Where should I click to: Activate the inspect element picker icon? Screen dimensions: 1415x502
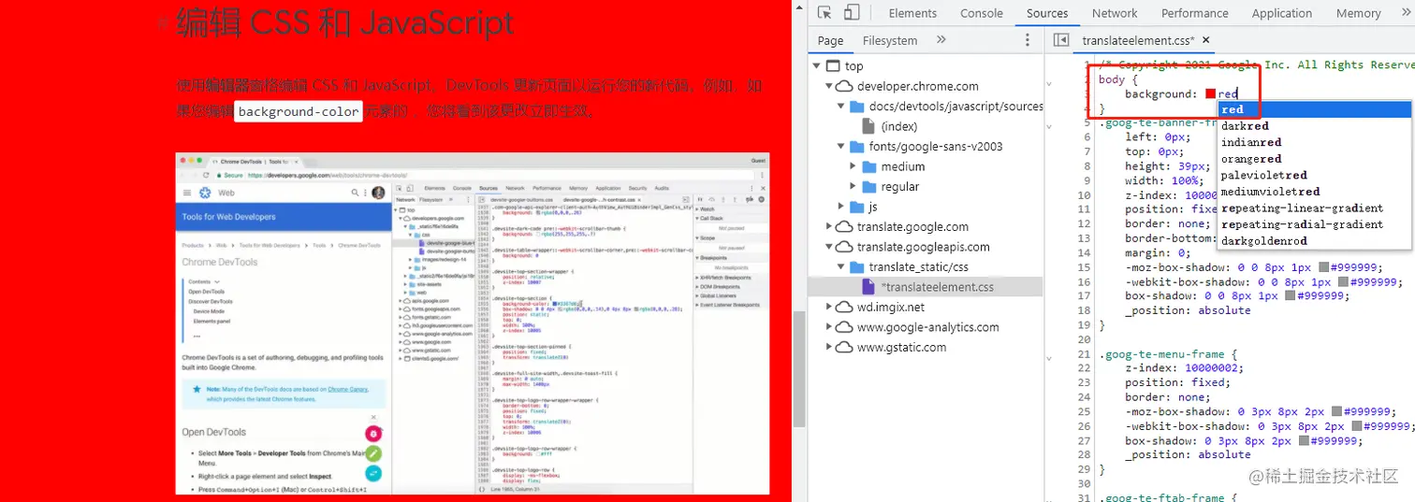[x=824, y=12]
